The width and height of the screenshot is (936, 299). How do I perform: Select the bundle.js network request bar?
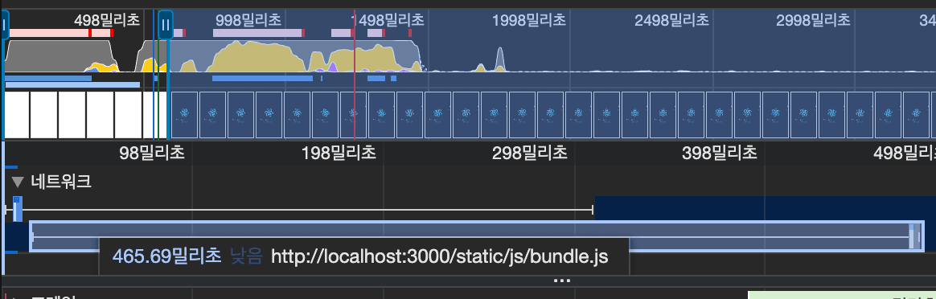pos(476,236)
